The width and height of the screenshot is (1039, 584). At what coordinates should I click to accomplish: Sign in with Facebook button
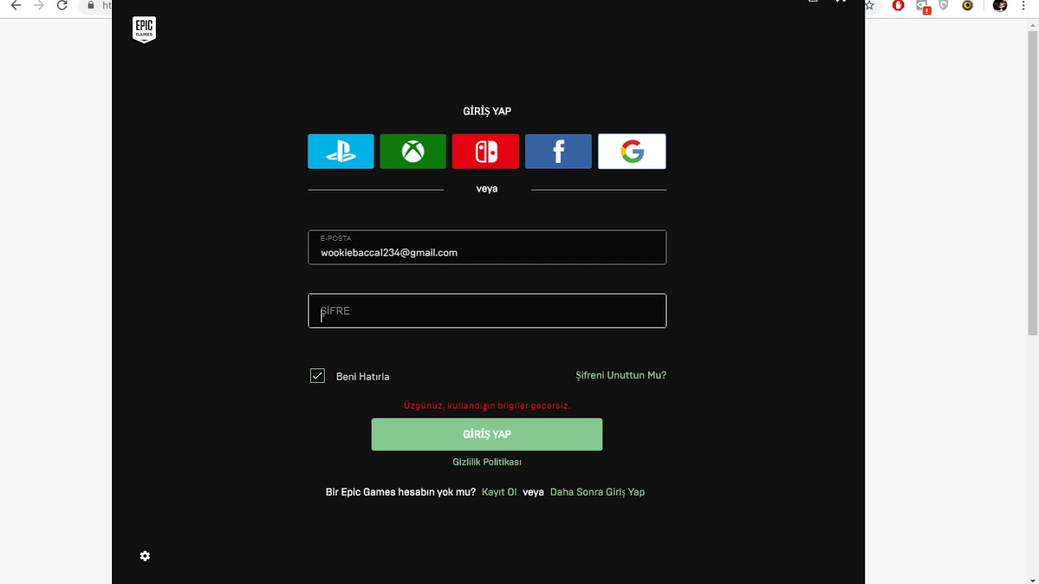558,152
